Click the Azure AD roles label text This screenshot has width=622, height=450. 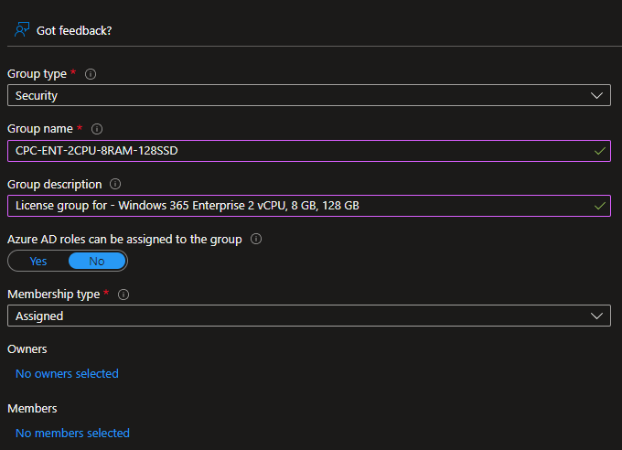click(124, 239)
